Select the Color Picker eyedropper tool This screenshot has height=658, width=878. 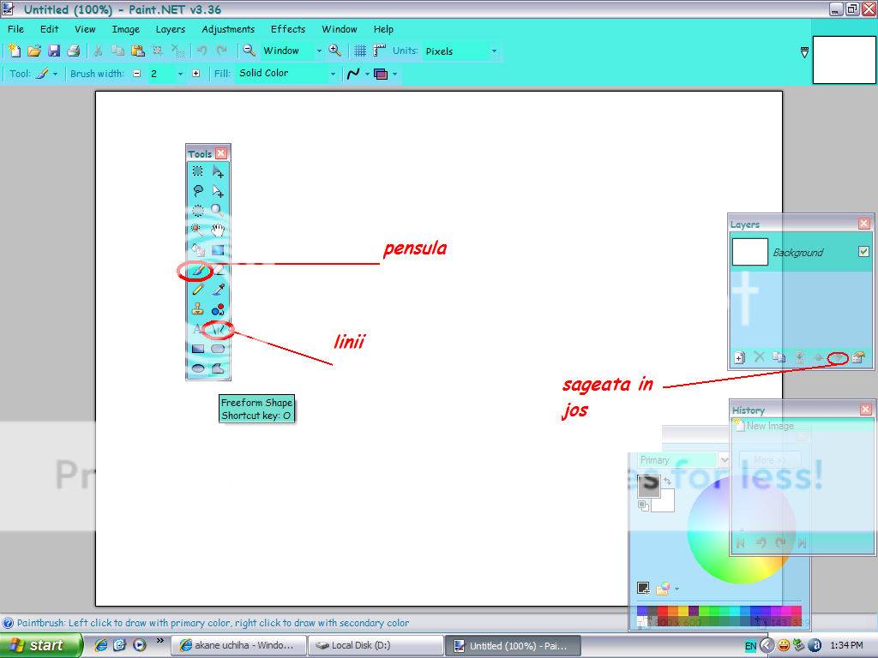point(218,290)
